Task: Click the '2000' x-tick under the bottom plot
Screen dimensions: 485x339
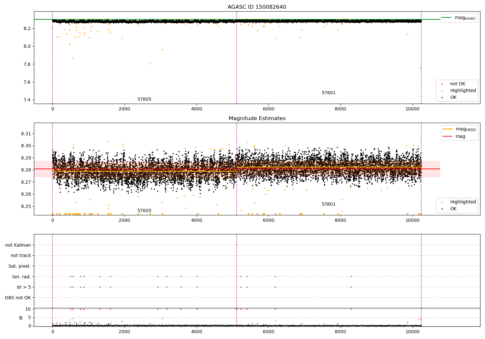Action: [x=124, y=332]
